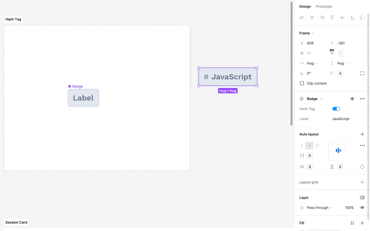Enable the Clip content checkbox
This screenshot has width=370, height=231.
[x=302, y=84]
